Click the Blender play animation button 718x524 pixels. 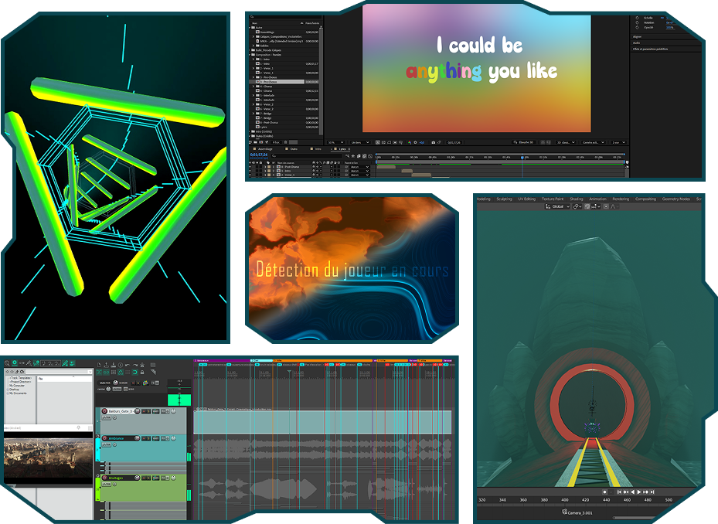[x=639, y=492]
